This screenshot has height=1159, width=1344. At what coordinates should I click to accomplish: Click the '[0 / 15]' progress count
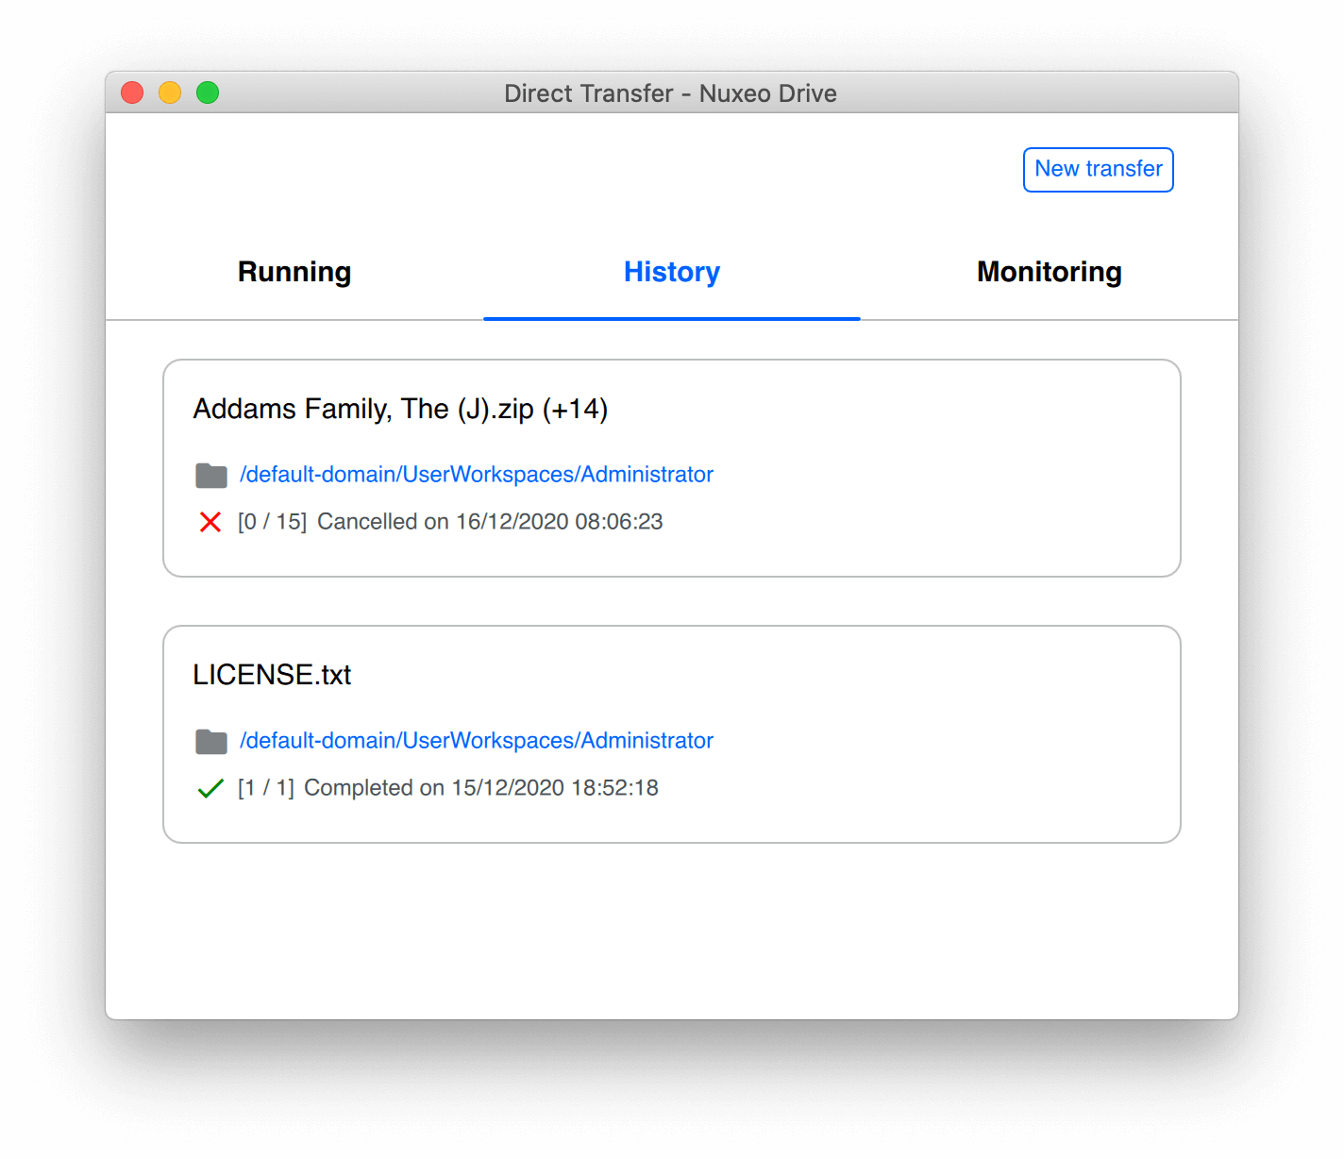click(x=272, y=522)
